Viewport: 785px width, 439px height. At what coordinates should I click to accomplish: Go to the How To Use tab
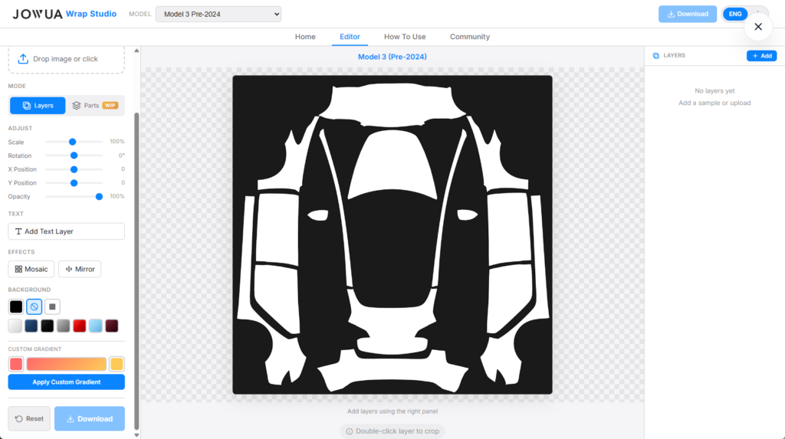(x=405, y=37)
